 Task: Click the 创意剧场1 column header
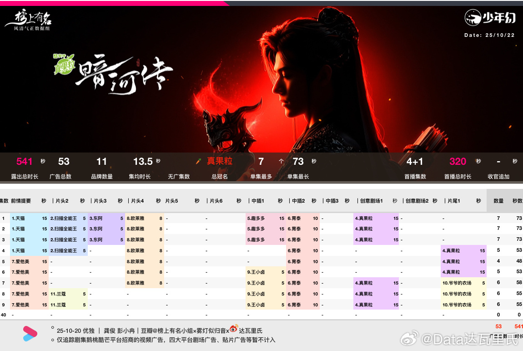click(x=371, y=201)
